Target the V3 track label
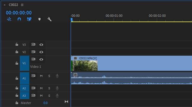 (24, 45)
